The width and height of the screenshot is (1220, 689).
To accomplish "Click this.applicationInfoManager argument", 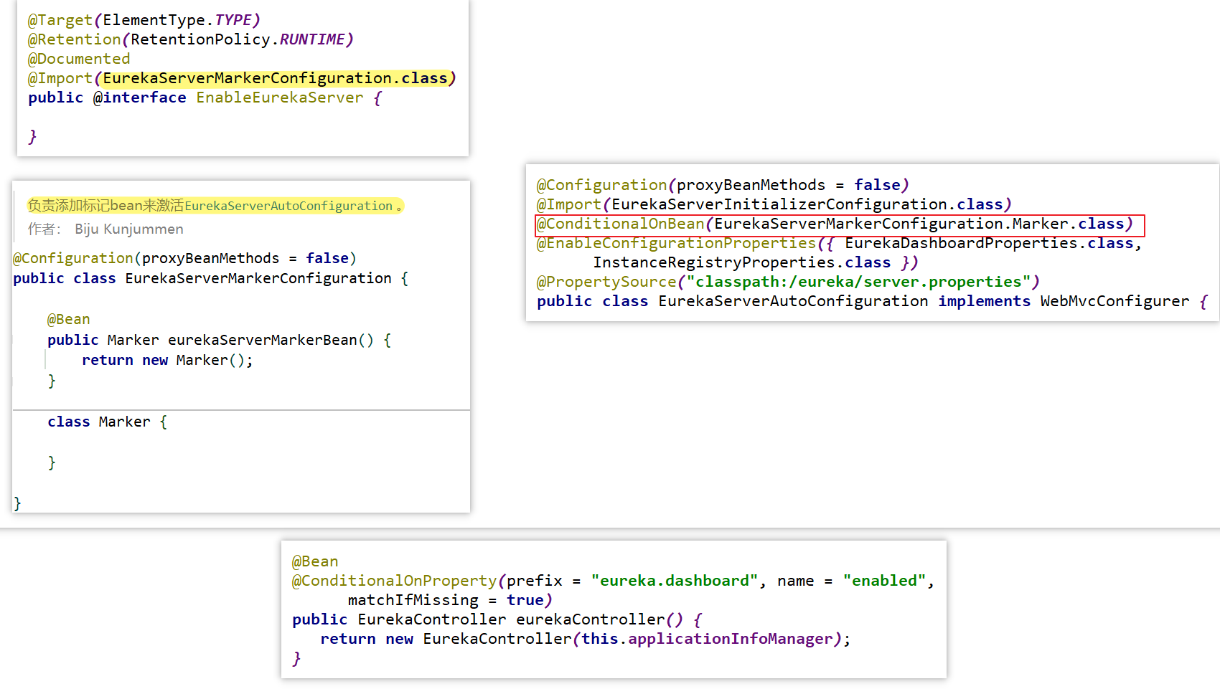I will (x=708, y=639).
